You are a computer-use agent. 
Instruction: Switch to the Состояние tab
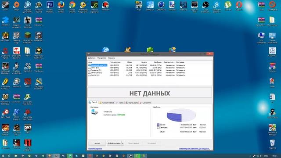point(145,103)
